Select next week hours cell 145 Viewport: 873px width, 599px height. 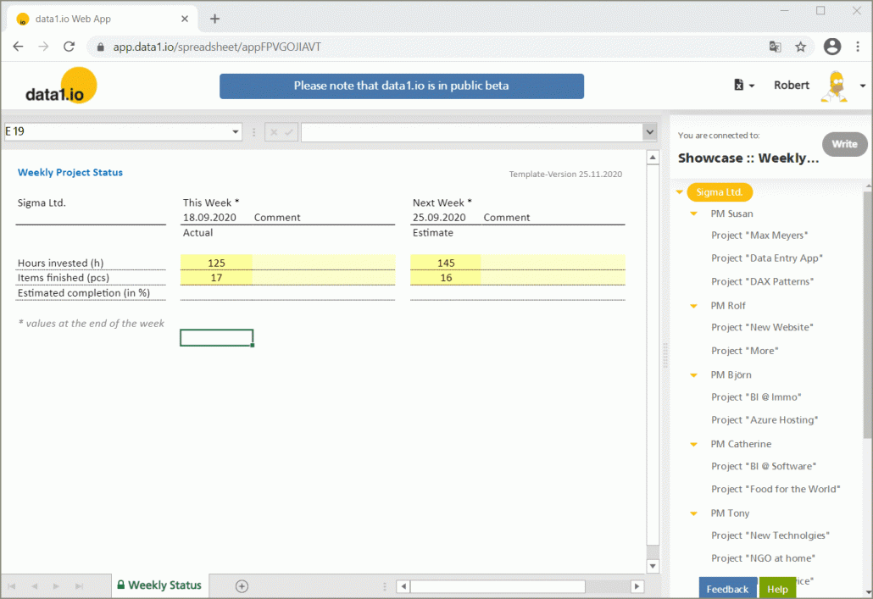pyautogui.click(x=446, y=263)
